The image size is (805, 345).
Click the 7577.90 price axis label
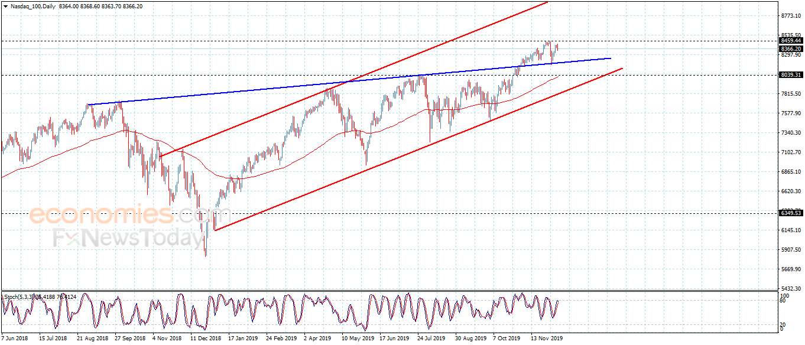pyautogui.click(x=791, y=113)
